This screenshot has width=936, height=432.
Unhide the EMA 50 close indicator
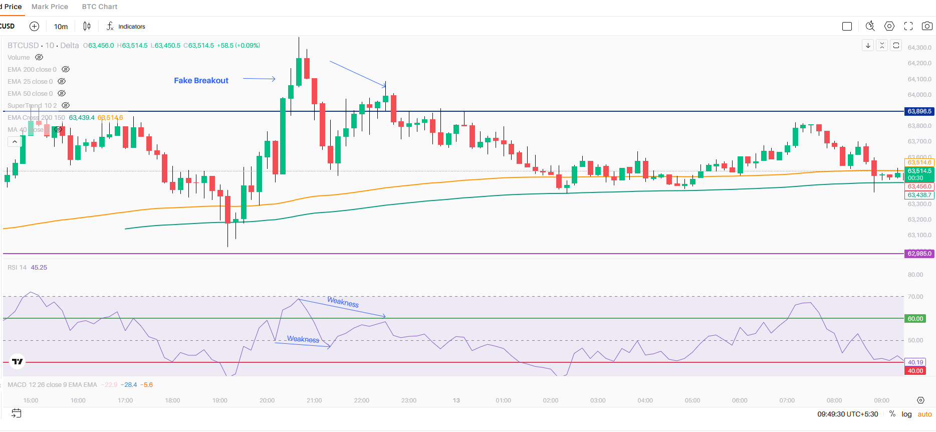tap(62, 93)
